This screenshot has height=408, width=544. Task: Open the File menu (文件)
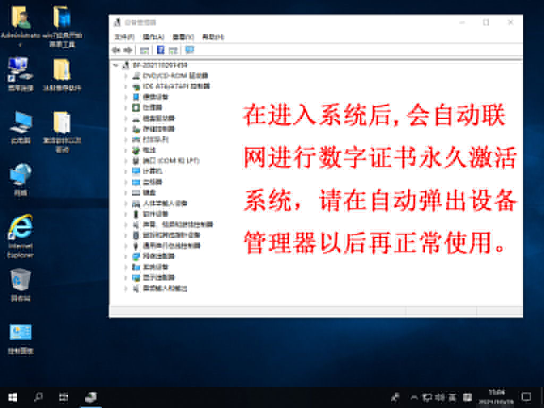[124, 37]
